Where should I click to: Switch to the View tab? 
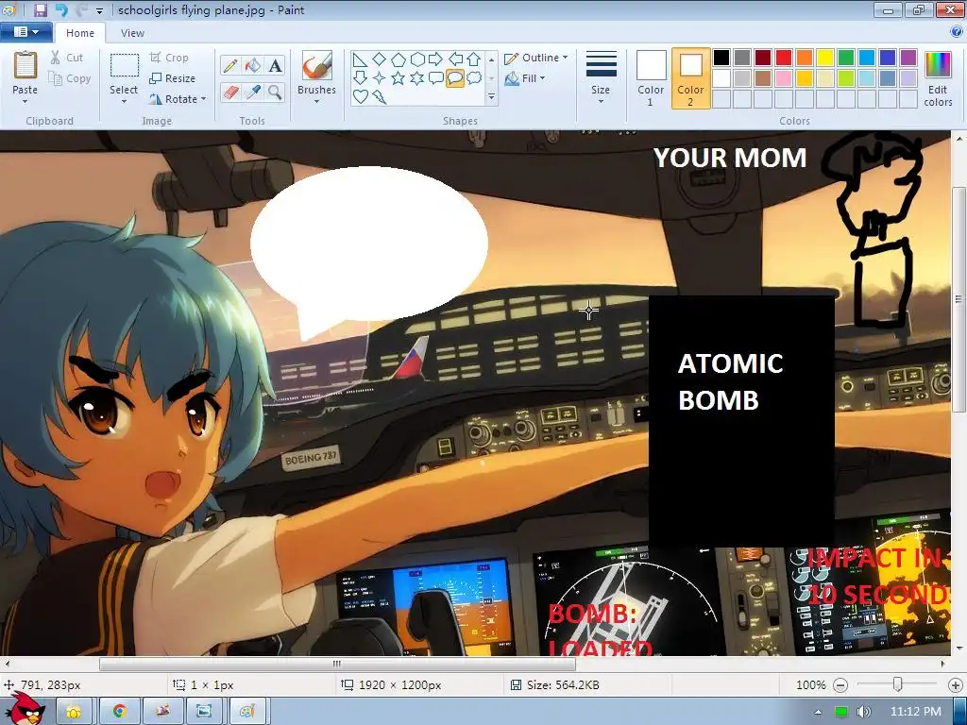pyautogui.click(x=132, y=33)
